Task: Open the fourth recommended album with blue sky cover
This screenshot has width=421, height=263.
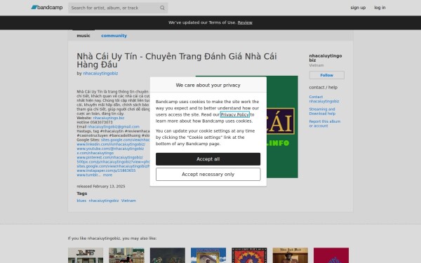Action: [208, 255]
